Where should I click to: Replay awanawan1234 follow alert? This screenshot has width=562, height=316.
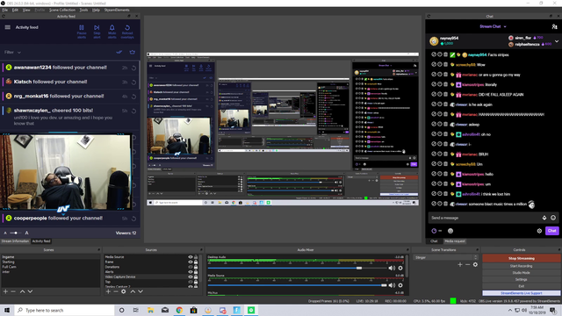[x=133, y=68]
